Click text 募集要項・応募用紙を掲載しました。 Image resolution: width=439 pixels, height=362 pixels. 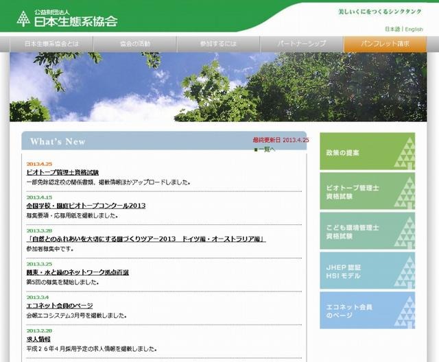[x=72, y=216]
